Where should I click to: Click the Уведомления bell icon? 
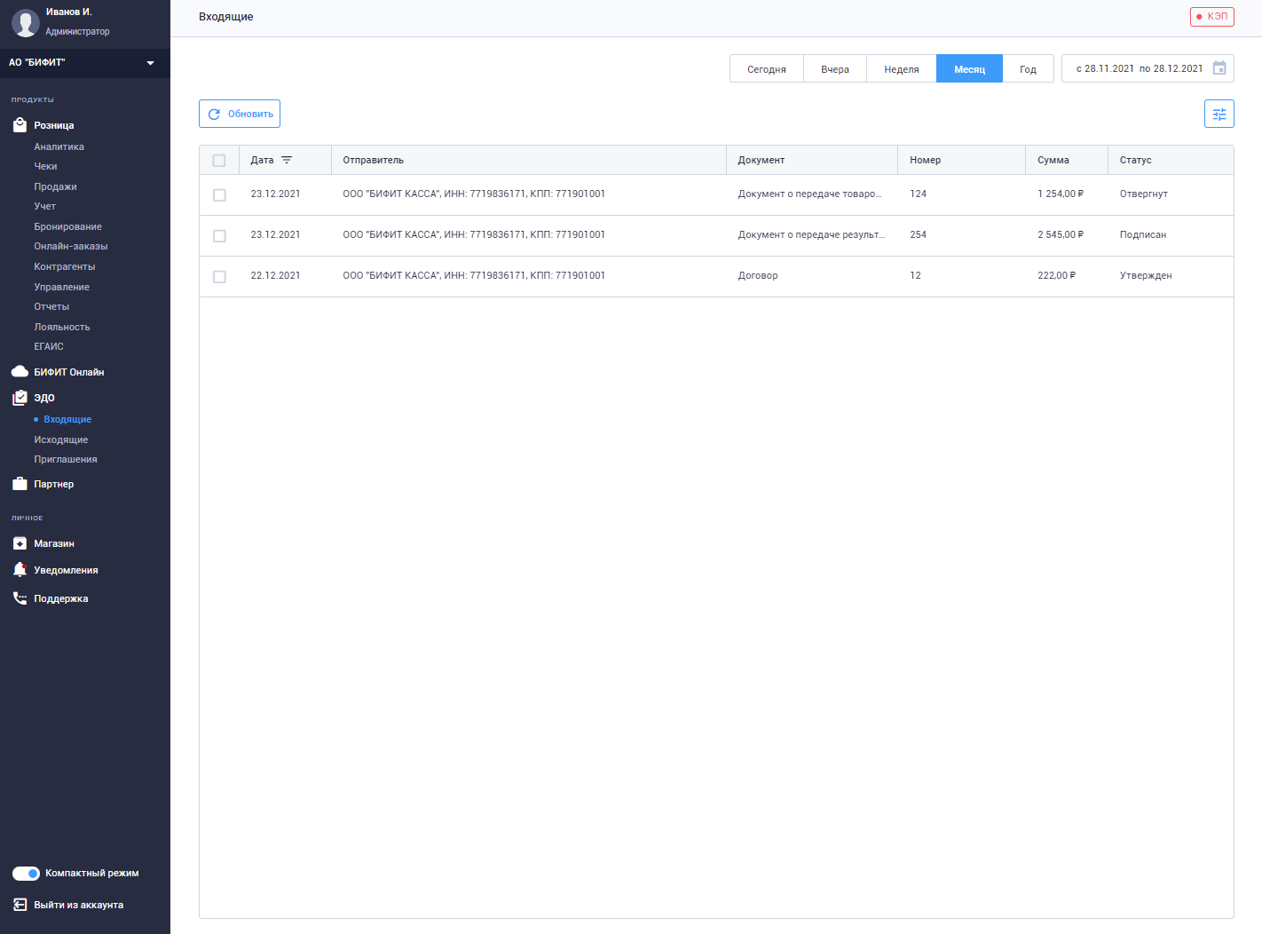coord(20,570)
